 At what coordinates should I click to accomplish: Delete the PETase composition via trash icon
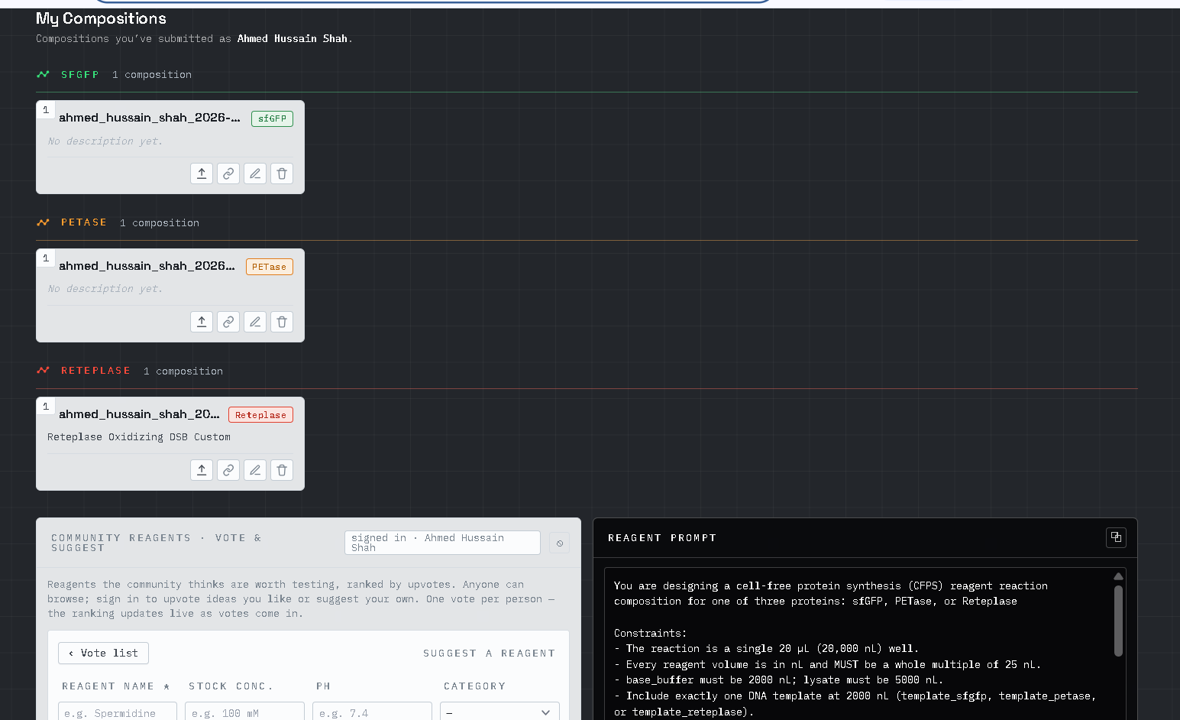[x=282, y=322]
